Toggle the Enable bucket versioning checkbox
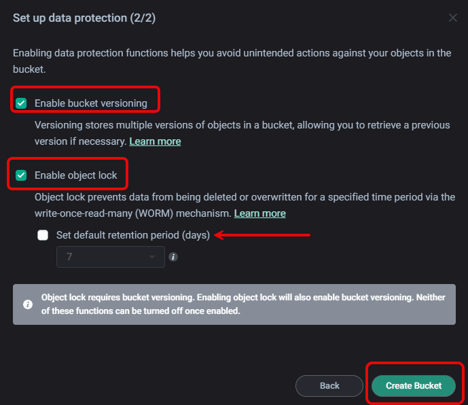468x405 pixels. pyautogui.click(x=22, y=103)
